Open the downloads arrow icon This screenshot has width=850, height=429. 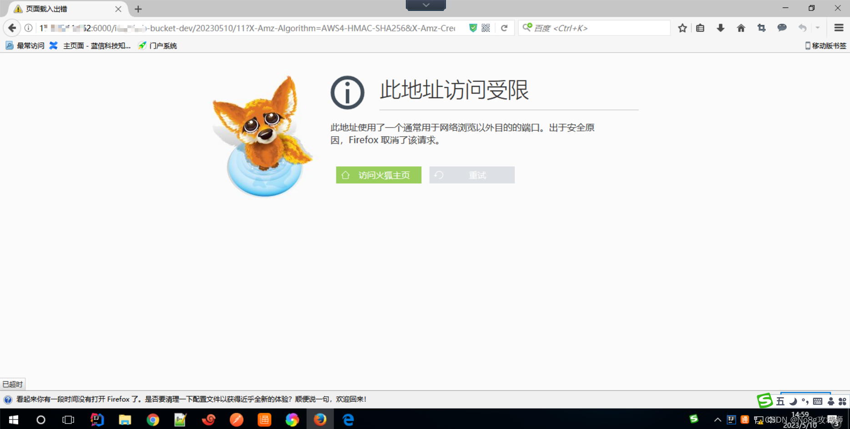click(x=720, y=28)
